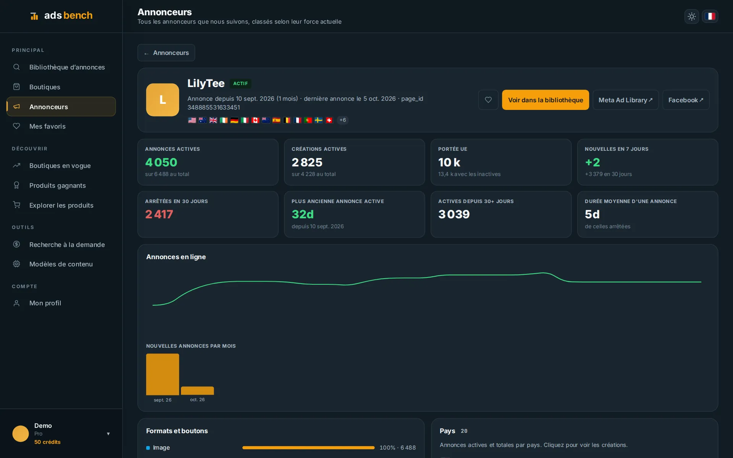Image resolution: width=733 pixels, height=458 pixels.
Task: Click the oct. 26 bar in chart
Action: [x=197, y=390]
